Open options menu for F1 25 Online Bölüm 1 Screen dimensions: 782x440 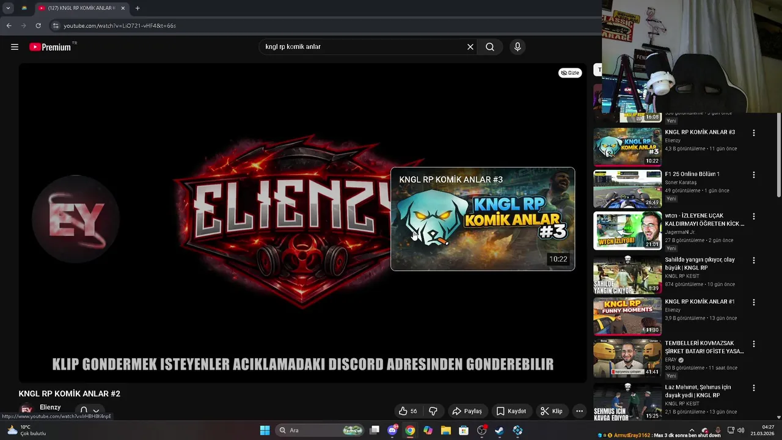(x=754, y=175)
